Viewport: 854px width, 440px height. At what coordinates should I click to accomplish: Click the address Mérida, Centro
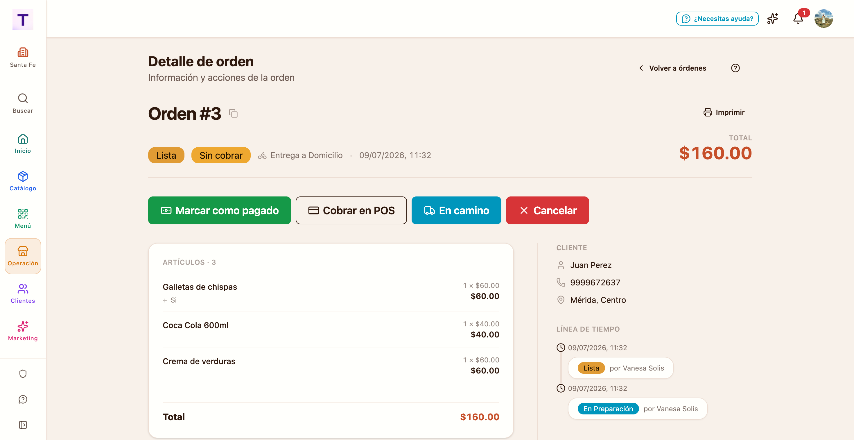[x=598, y=300]
